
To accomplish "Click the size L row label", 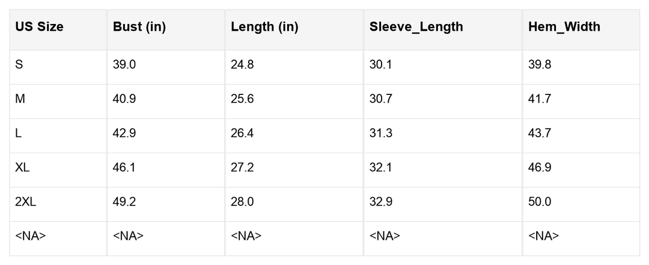I will (x=19, y=133).
